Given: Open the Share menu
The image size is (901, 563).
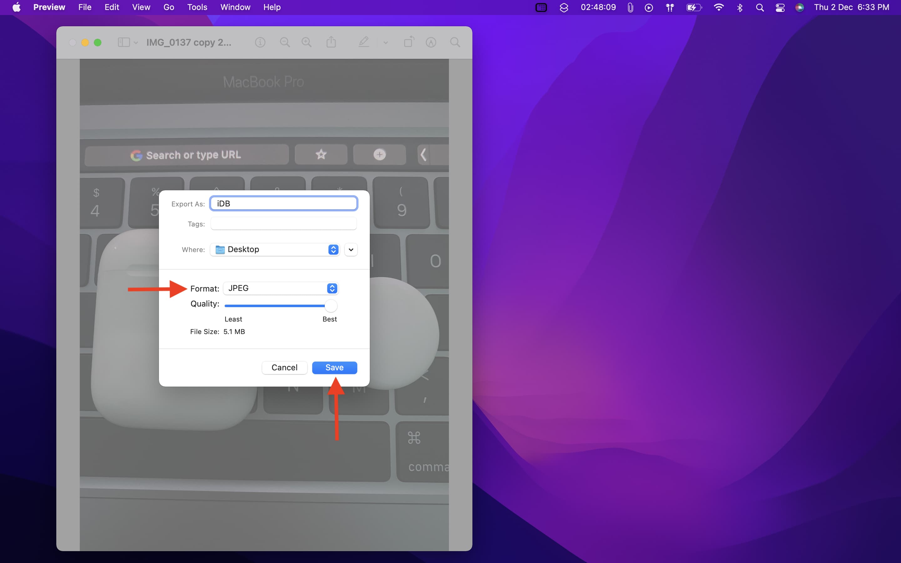Looking at the screenshot, I should pos(331,42).
